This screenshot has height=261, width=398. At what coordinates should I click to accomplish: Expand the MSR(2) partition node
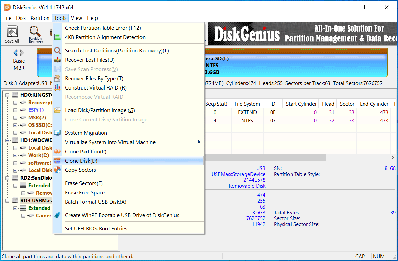pyautogui.click(x=15, y=118)
